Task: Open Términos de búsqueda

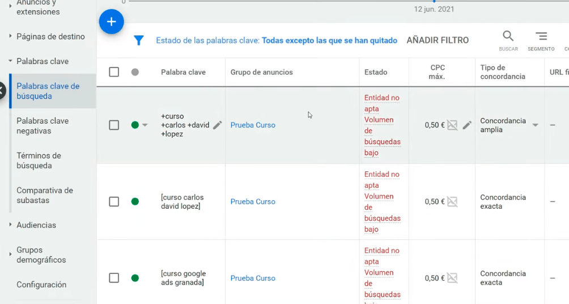Action: [39, 161]
